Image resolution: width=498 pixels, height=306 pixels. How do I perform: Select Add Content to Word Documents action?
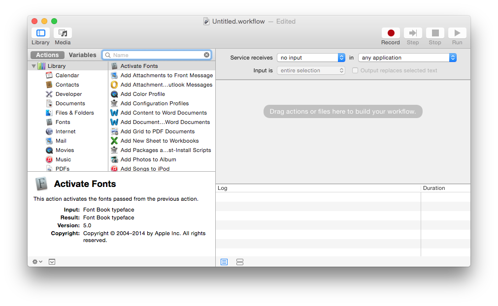162,113
